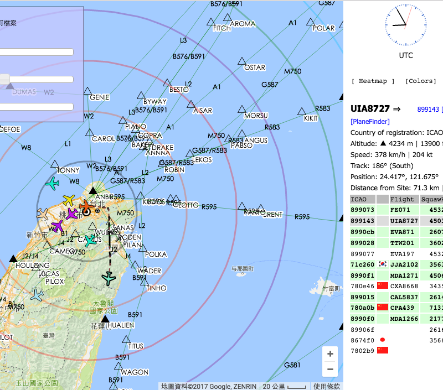Click the BESTO waypoint triangle
The image size is (443, 390).
[x=167, y=83]
